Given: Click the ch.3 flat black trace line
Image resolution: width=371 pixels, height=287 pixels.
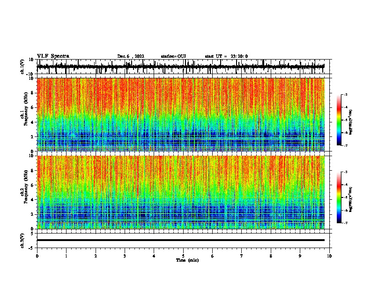Looking at the screenshot, I should tap(181, 240).
